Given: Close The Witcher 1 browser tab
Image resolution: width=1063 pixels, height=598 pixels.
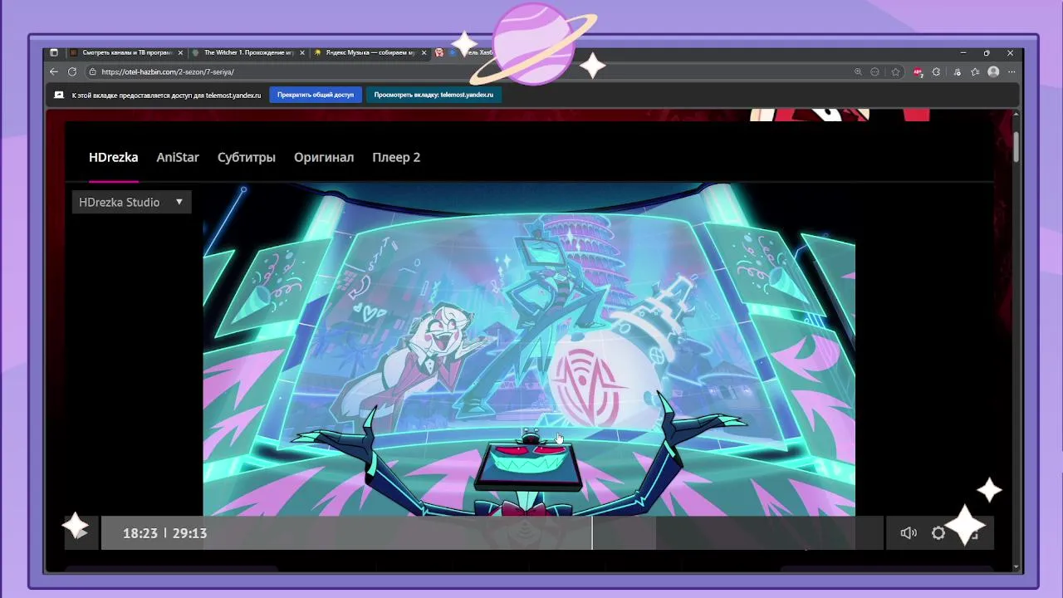Looking at the screenshot, I should (302, 52).
